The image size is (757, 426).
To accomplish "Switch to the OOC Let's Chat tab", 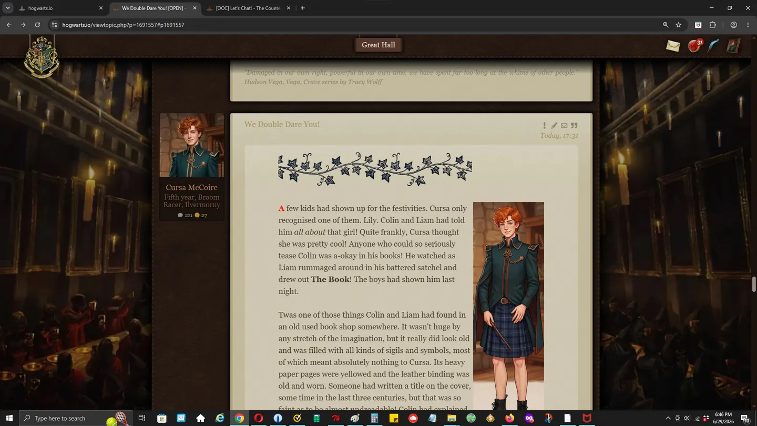I will 248,8.
